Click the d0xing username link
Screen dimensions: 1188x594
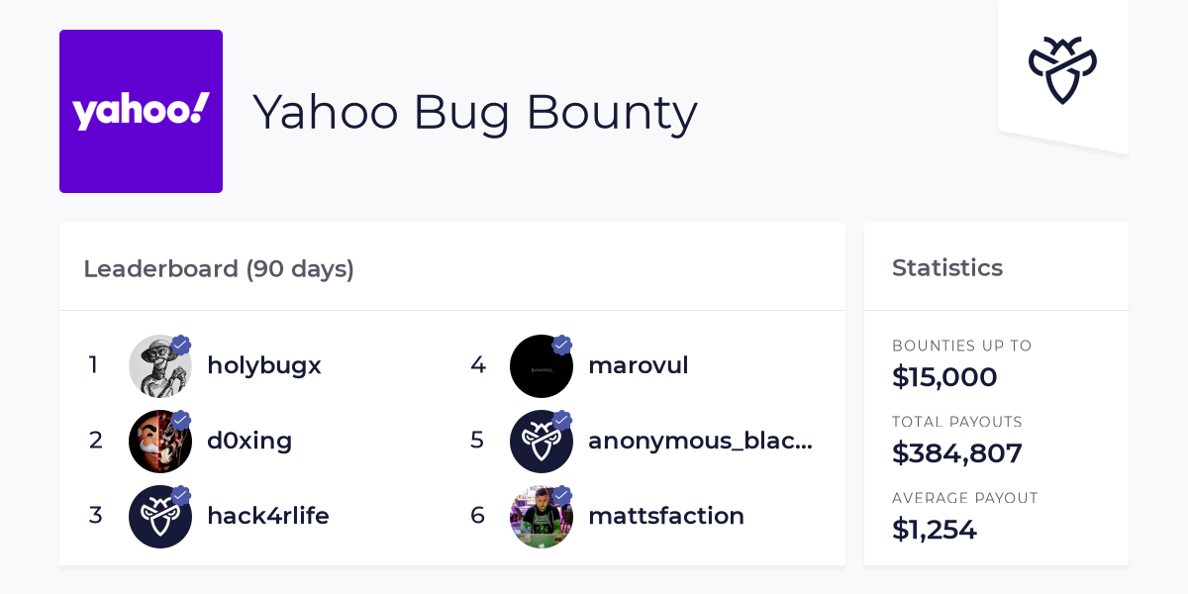pyautogui.click(x=249, y=441)
